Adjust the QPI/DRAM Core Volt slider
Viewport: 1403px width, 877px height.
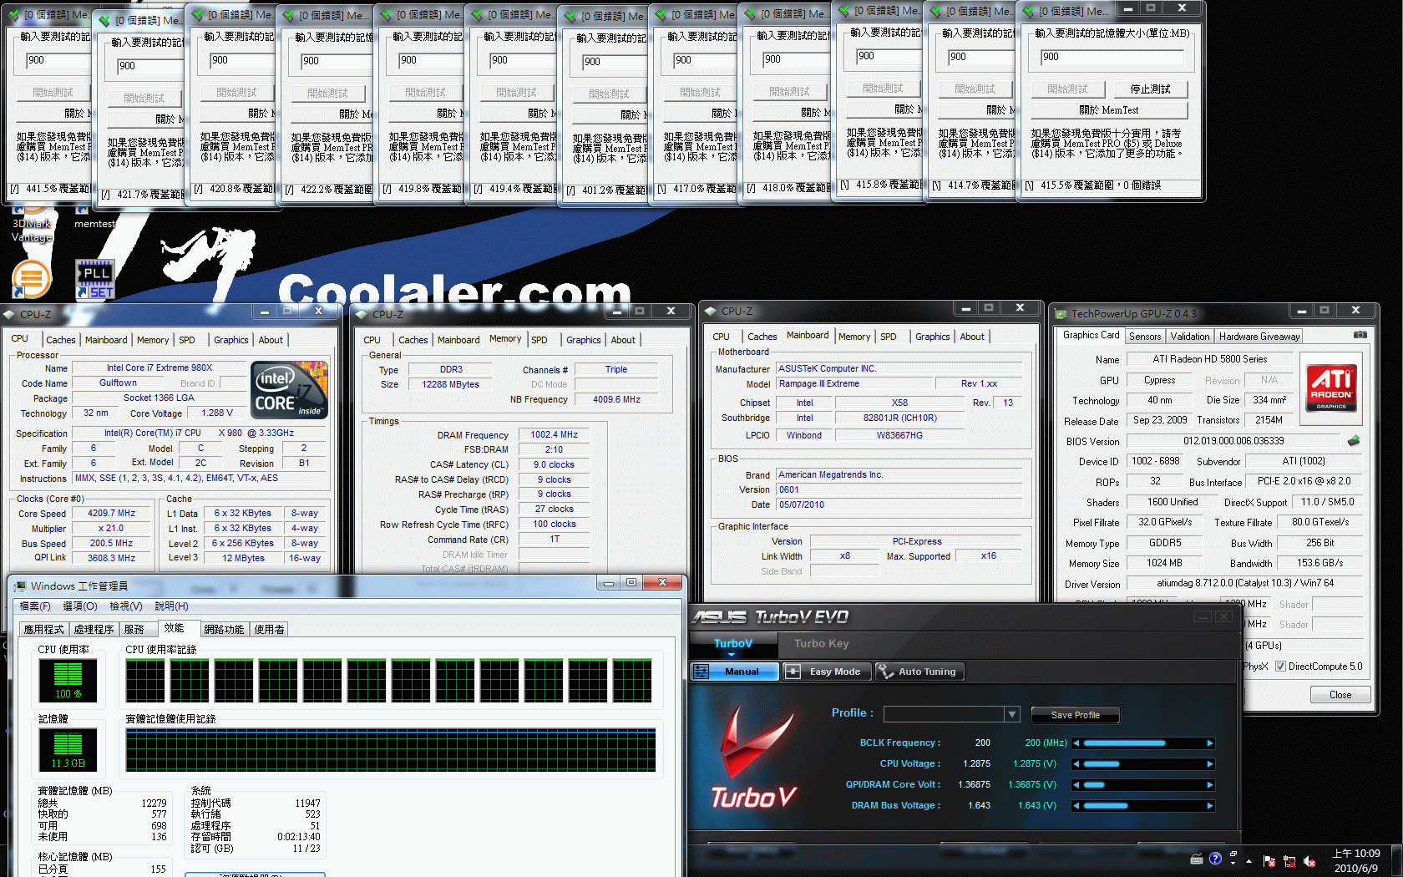point(1142,784)
